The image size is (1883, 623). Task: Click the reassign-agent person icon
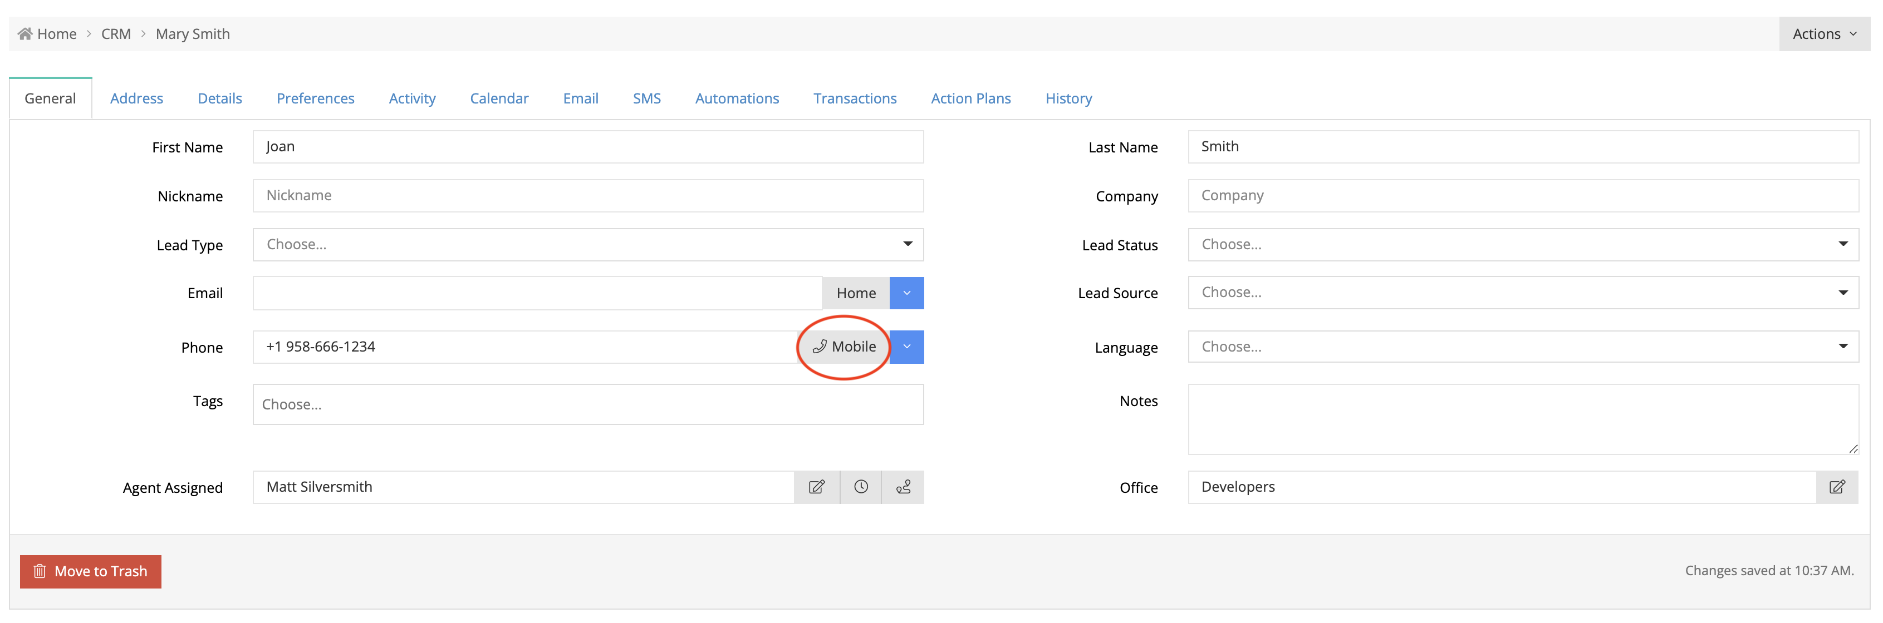(x=903, y=487)
